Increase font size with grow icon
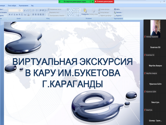The height and width of the screenshot is (125, 166). [x=25, y=10]
